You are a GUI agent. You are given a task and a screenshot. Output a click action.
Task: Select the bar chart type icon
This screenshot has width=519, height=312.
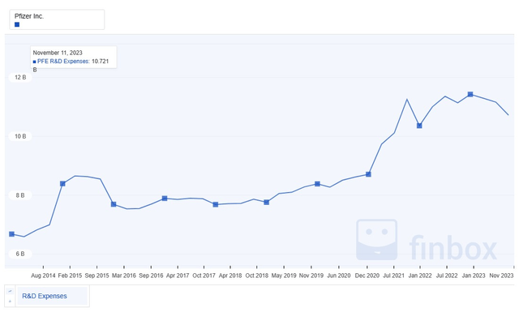[10, 301]
